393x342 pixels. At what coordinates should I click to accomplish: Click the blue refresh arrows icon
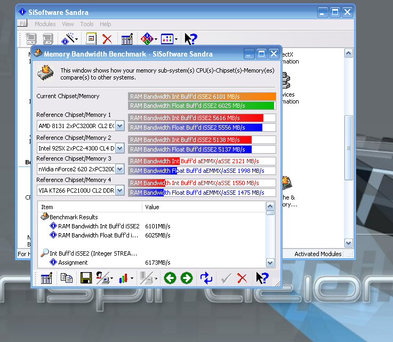tap(206, 278)
